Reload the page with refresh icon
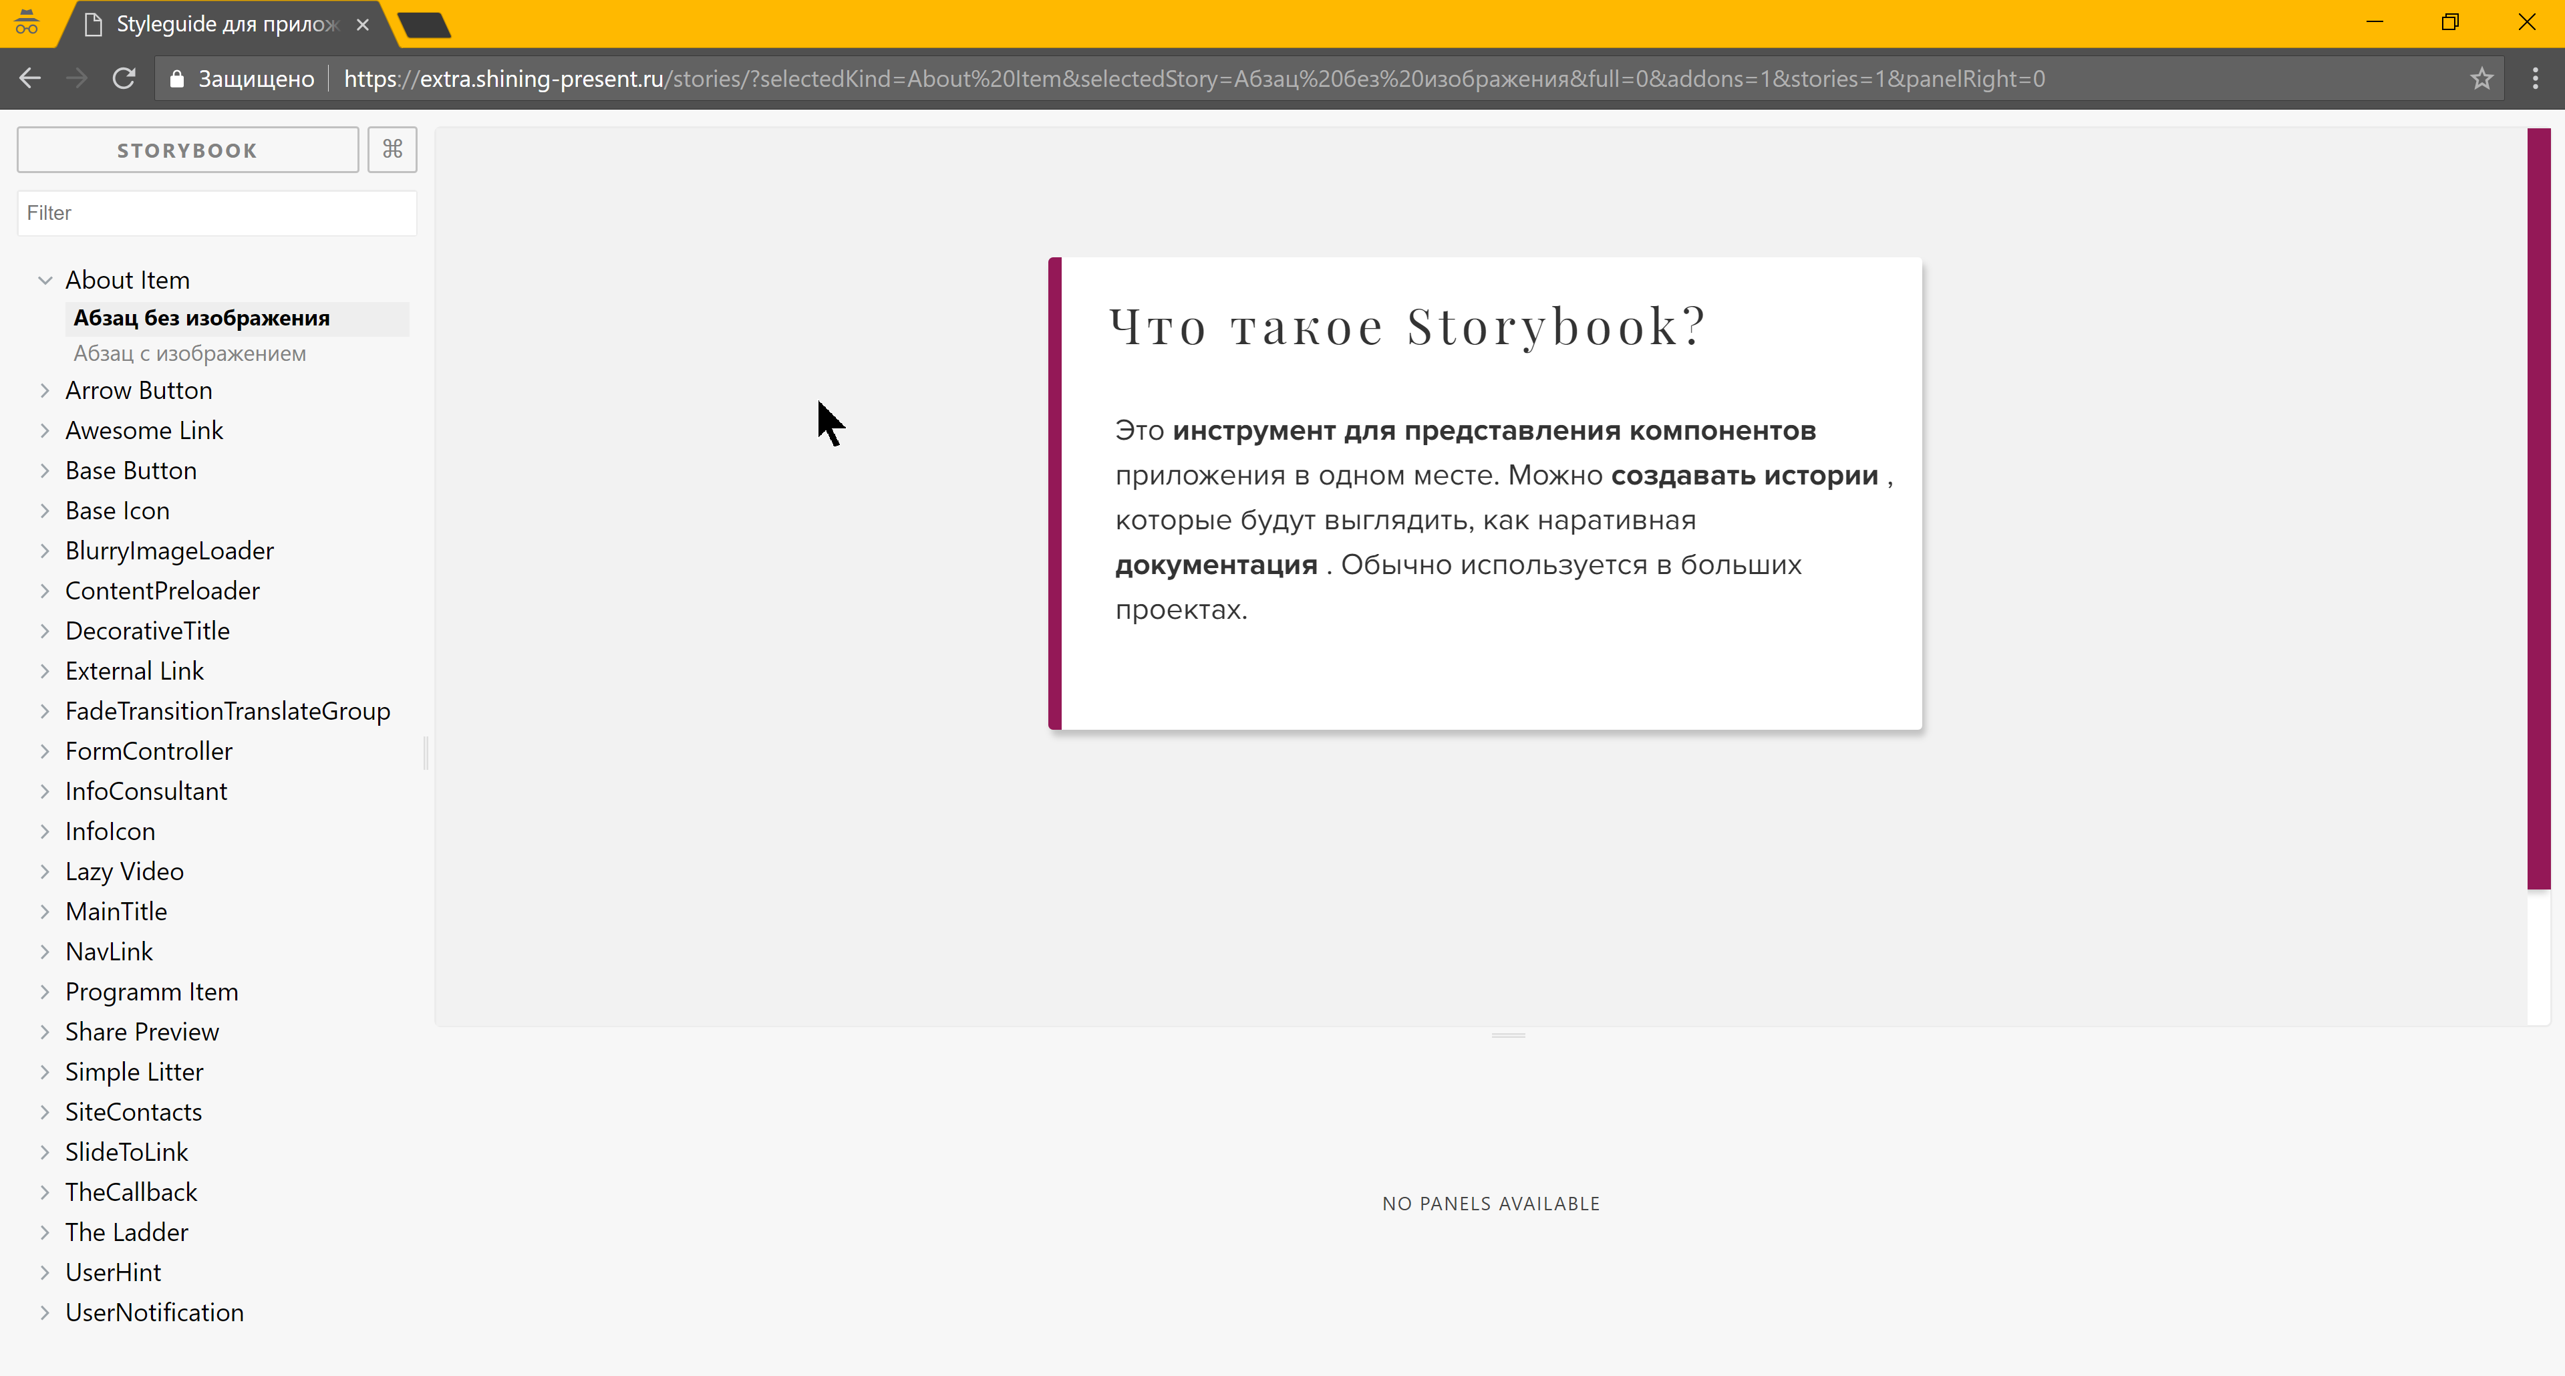 pyautogui.click(x=124, y=79)
